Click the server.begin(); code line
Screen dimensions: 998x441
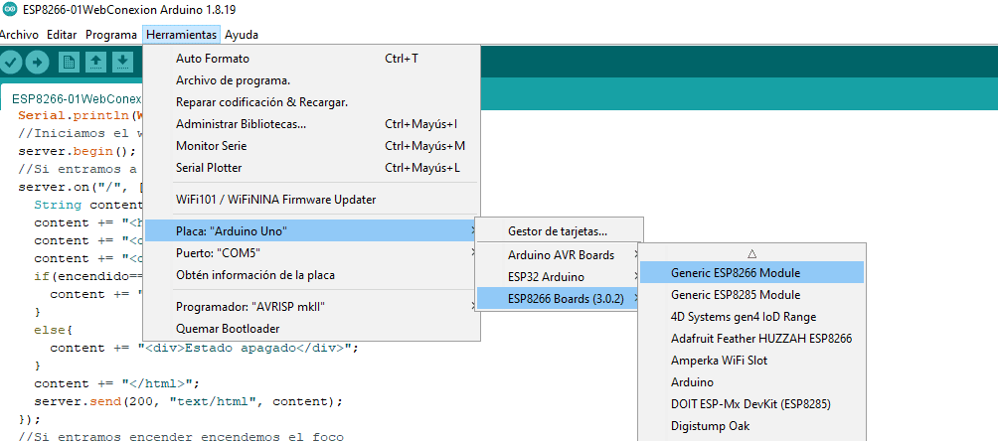(77, 151)
